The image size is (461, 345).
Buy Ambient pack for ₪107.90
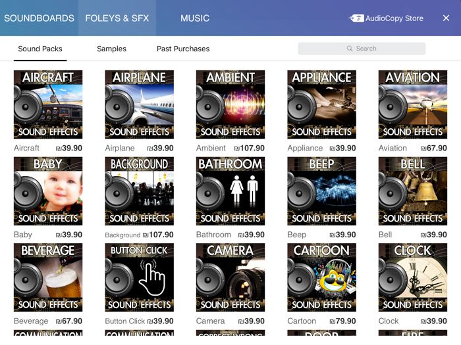tap(249, 148)
